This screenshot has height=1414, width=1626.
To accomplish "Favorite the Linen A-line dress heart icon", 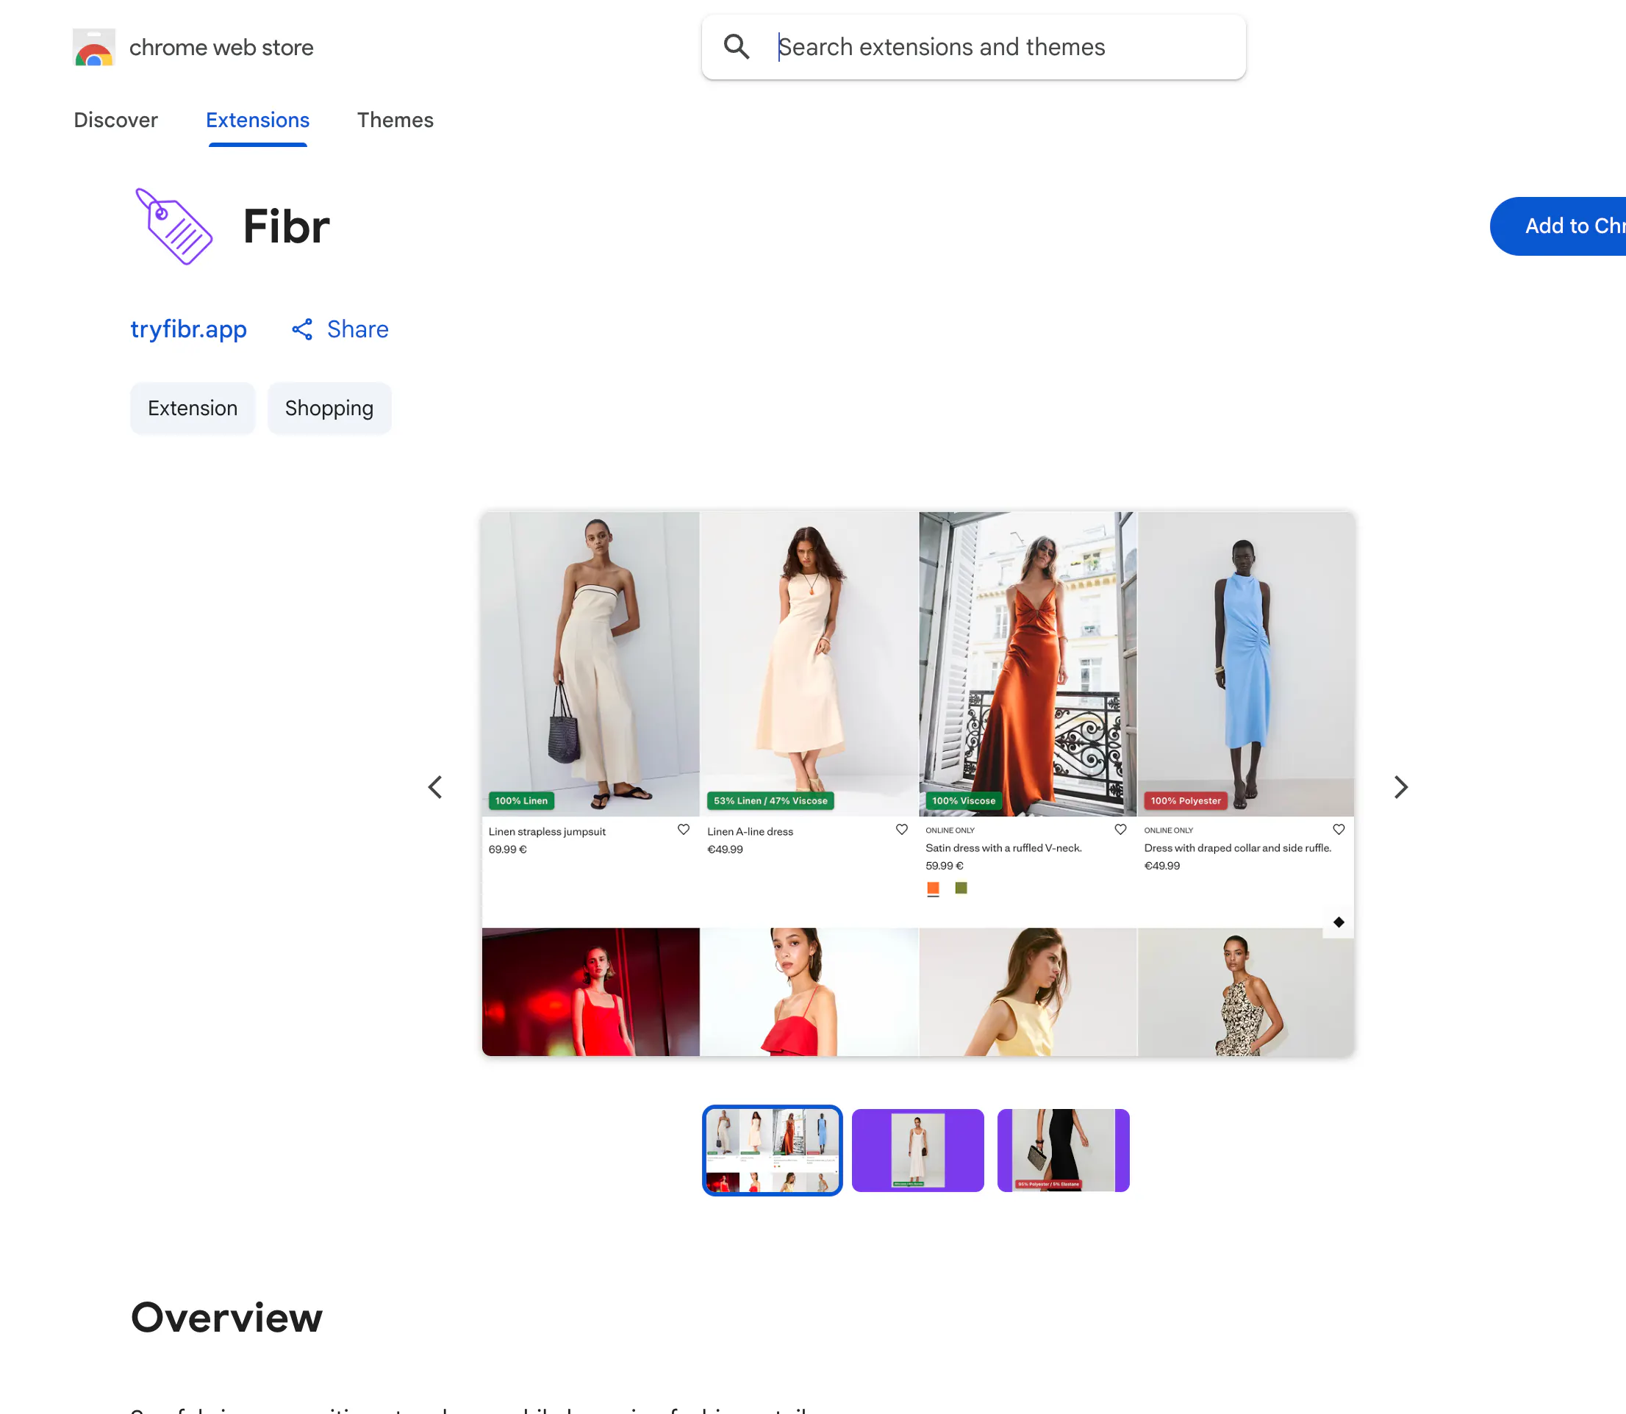I will tap(901, 829).
